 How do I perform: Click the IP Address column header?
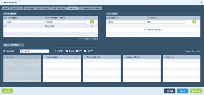pos(168,18)
